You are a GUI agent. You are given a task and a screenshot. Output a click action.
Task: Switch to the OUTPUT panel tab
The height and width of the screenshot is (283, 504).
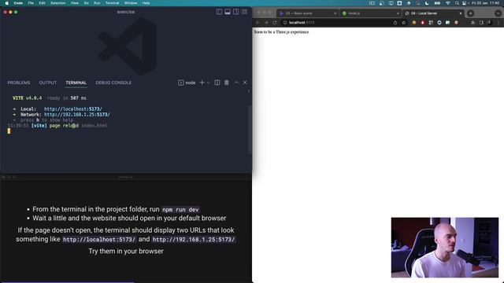48,83
